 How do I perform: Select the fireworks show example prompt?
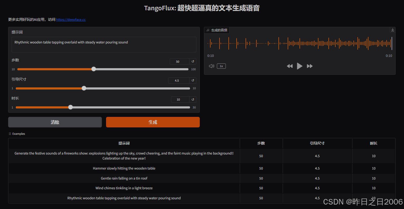click(x=124, y=156)
